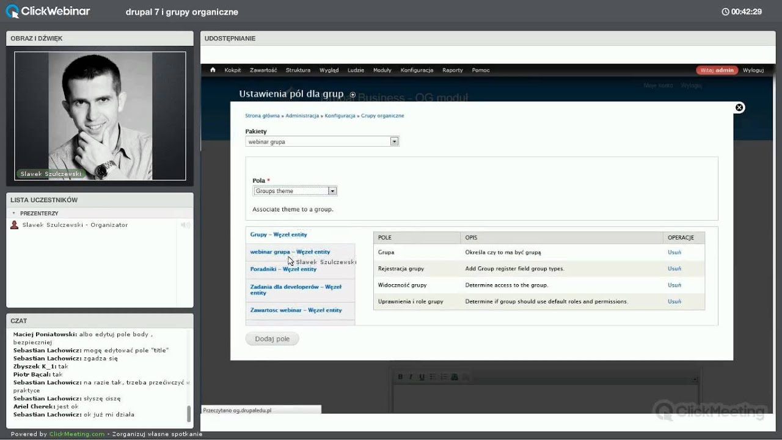Click the Wyloguj link in admin bar
Viewport: 782px width, 440px height.
(753, 70)
